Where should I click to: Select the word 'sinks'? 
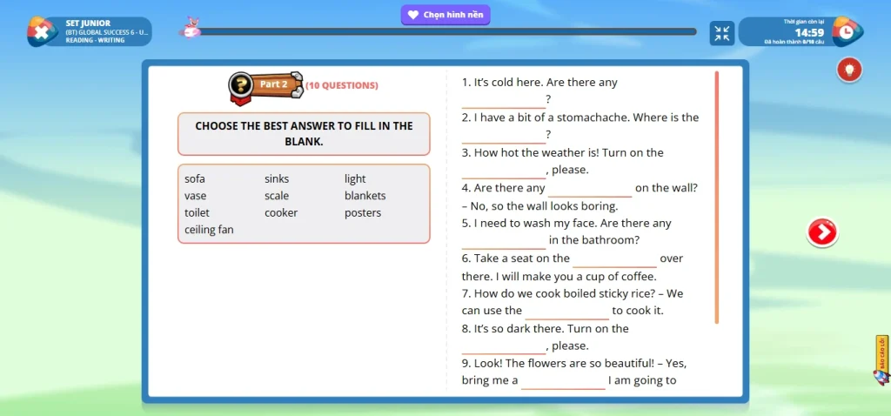pos(277,179)
